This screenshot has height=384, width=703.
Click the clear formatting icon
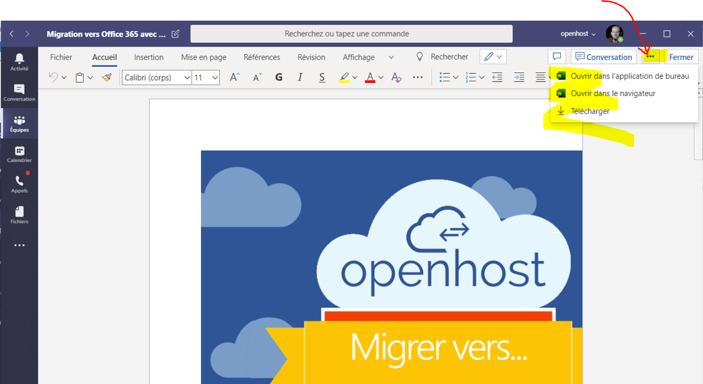point(397,77)
